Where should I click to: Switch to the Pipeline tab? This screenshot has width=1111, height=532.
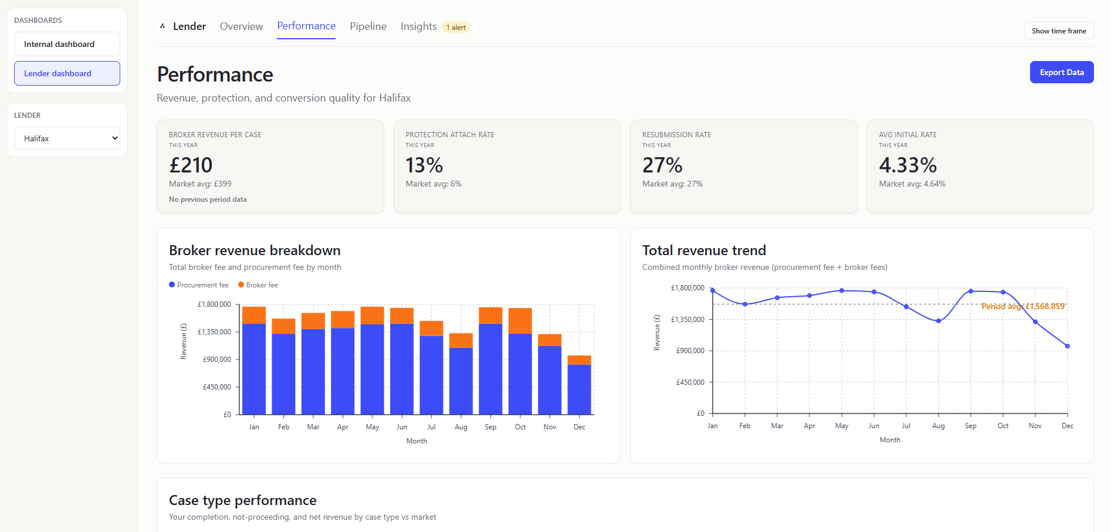pyautogui.click(x=368, y=26)
